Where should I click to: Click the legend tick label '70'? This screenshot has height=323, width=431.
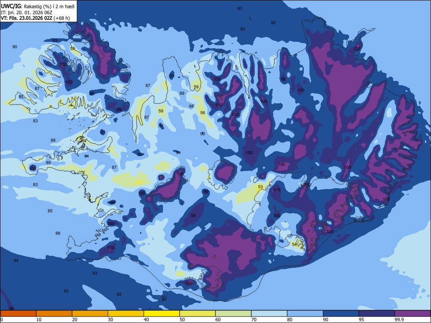pos(254,320)
